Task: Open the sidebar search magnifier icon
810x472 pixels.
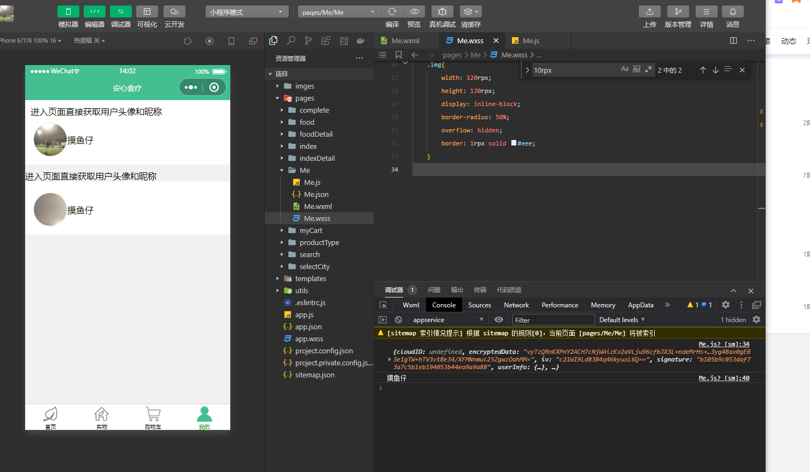Action: [x=291, y=40]
